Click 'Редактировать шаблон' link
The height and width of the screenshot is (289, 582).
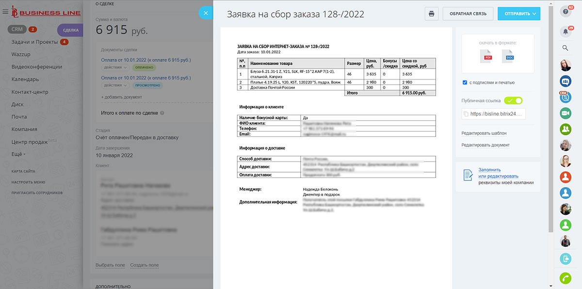click(484, 133)
